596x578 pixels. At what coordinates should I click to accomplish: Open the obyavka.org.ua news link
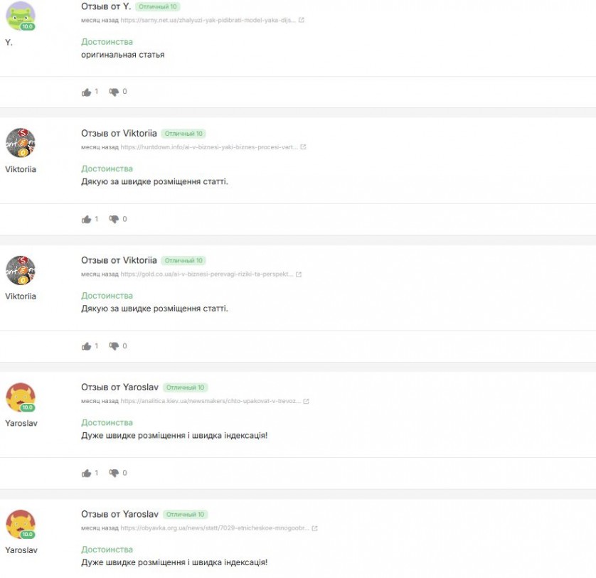[215, 528]
